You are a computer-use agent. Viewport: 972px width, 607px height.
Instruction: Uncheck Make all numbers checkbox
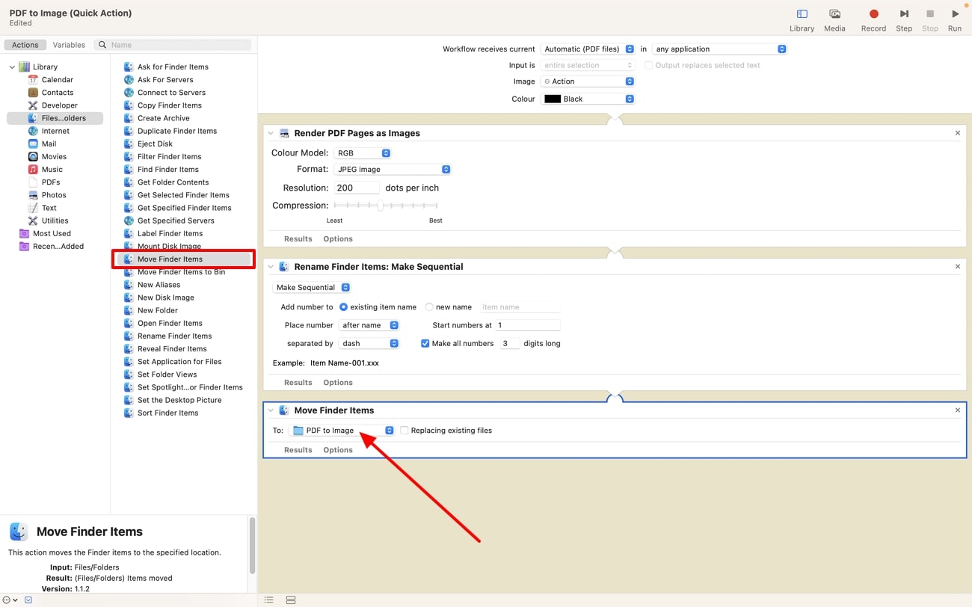point(425,343)
